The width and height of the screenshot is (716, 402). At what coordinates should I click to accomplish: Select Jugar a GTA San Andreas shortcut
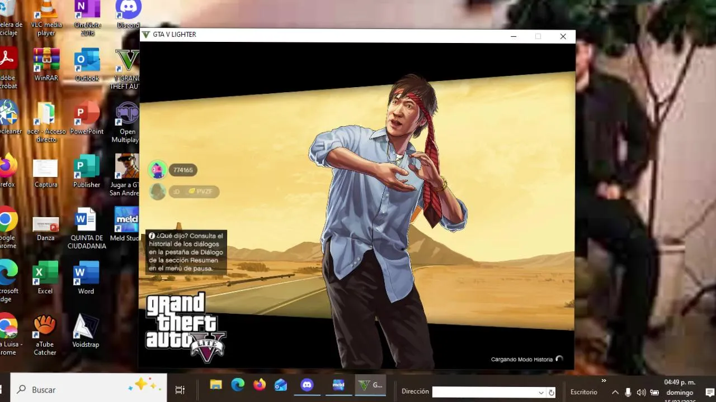click(x=126, y=175)
